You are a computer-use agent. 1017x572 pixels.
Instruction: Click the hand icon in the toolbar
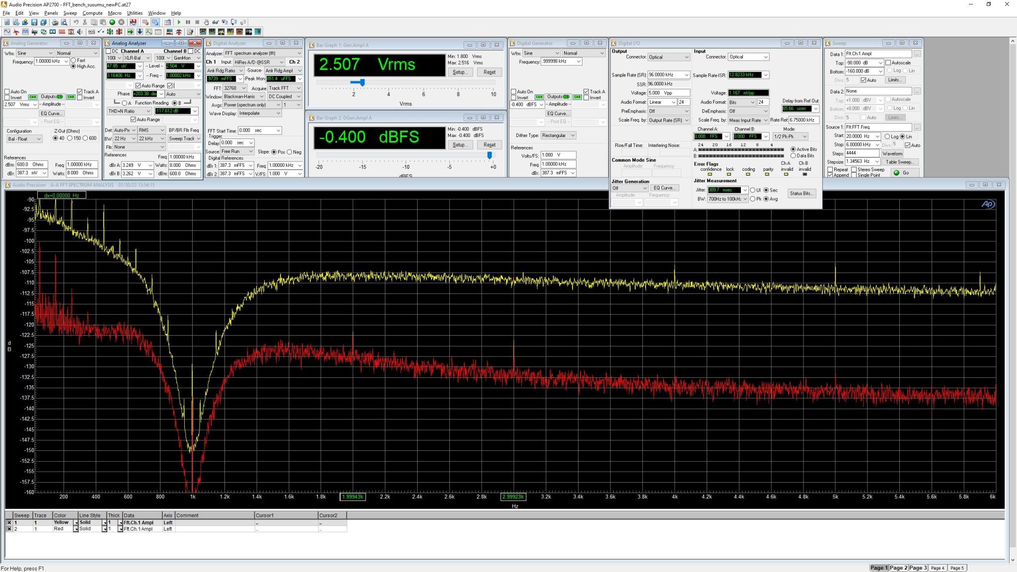pyautogui.click(x=206, y=22)
